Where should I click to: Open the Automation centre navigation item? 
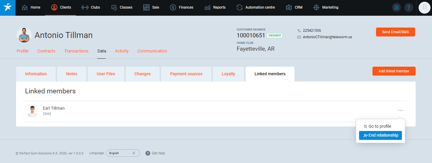tap(255, 7)
